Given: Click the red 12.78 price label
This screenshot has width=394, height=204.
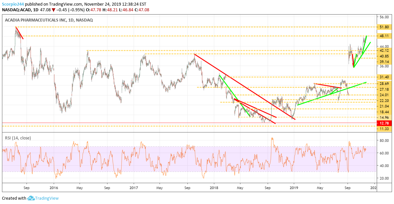Looking at the screenshot, I should coord(384,123).
